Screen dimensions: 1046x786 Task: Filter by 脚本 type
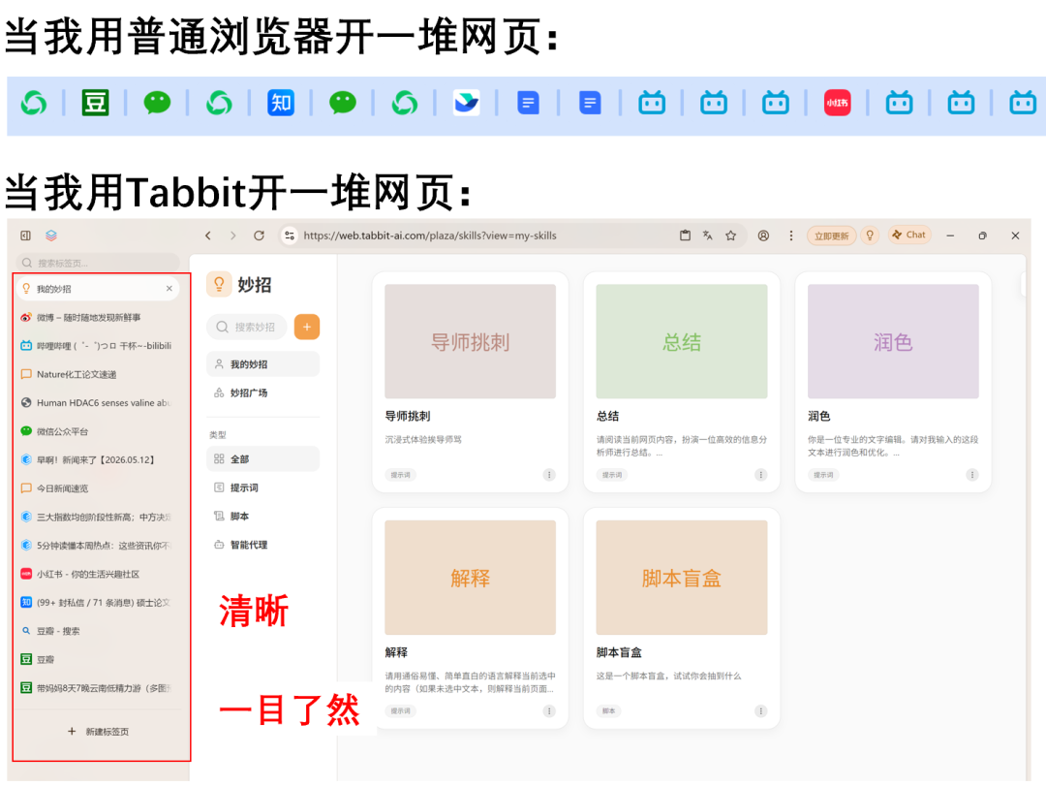262,517
